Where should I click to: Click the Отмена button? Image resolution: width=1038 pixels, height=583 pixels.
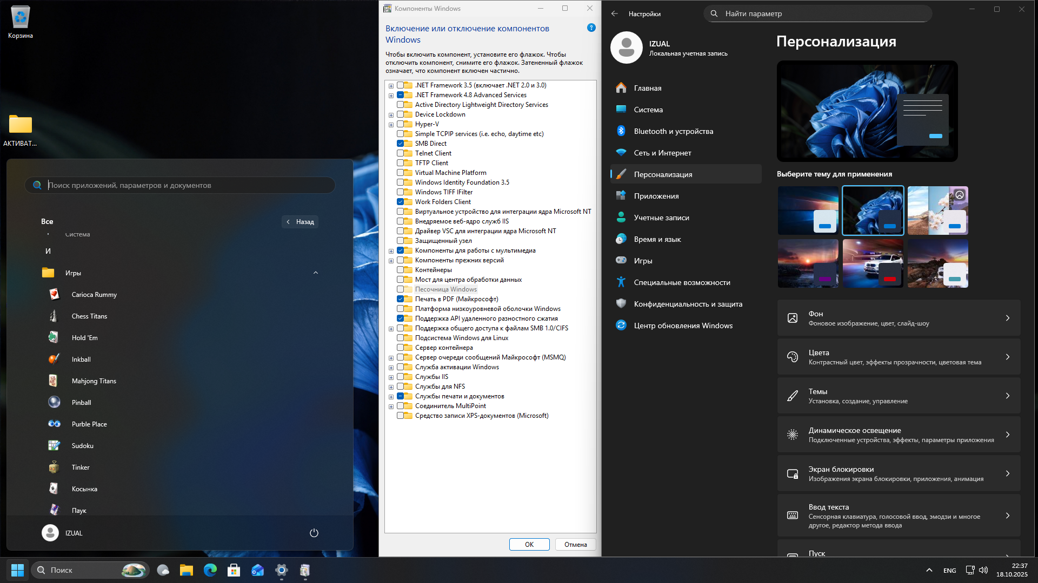tap(575, 545)
